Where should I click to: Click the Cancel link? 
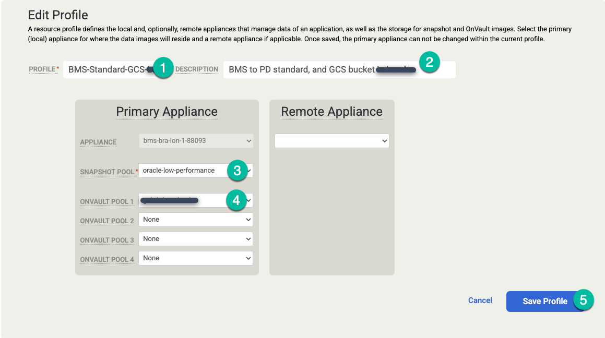click(480, 300)
